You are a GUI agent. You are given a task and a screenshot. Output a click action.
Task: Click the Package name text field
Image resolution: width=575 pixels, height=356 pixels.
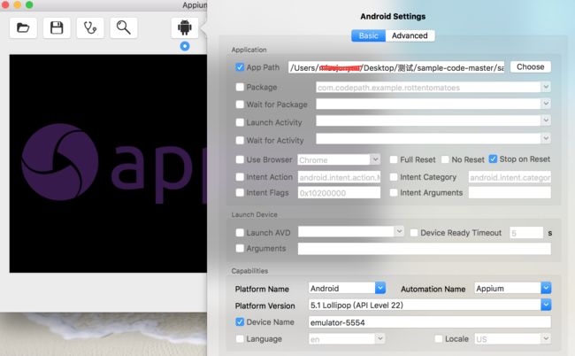(428, 88)
